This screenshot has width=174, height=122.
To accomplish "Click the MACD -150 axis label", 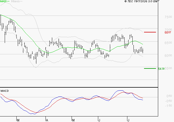I will [168, 106].
